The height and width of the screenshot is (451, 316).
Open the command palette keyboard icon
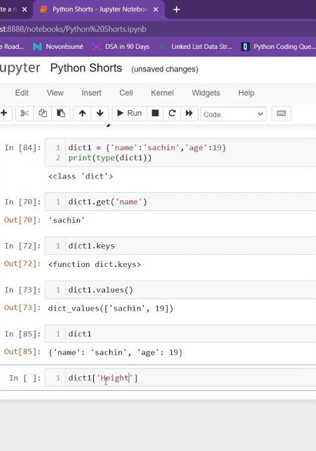281,113
